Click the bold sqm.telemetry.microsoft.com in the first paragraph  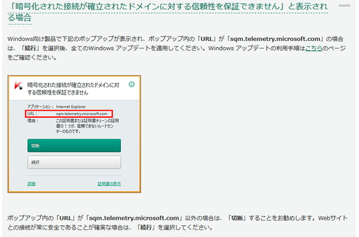pyautogui.click(x=275, y=39)
